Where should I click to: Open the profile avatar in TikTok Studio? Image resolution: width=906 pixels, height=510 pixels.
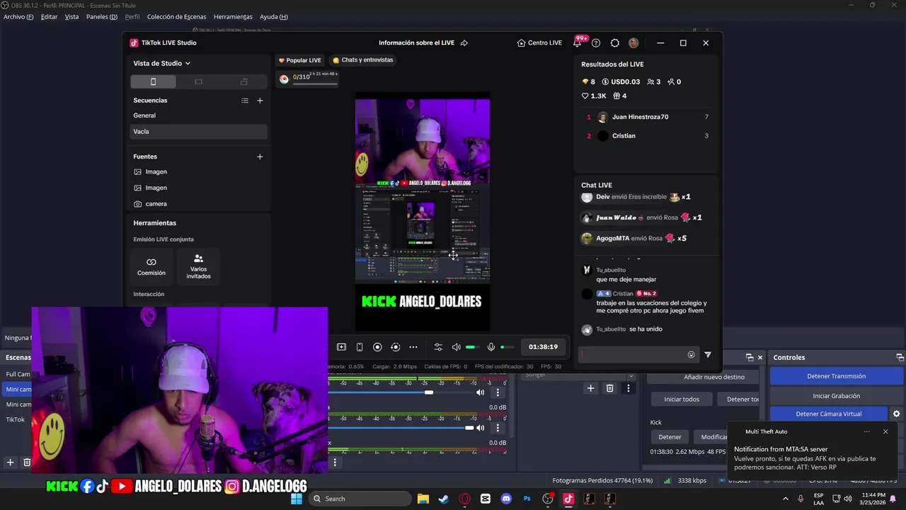pos(633,43)
